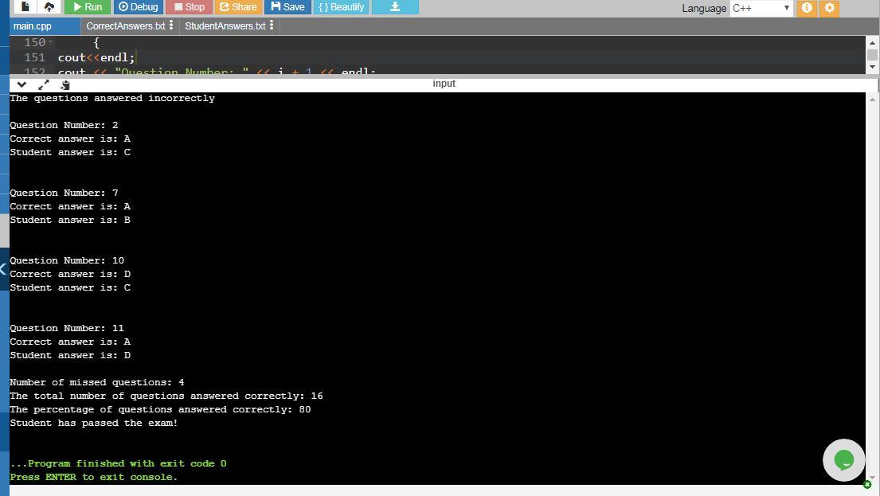Open StudentAnswers.txt tab options menu
Image resolution: width=880 pixels, height=496 pixels.
pyautogui.click(x=272, y=25)
